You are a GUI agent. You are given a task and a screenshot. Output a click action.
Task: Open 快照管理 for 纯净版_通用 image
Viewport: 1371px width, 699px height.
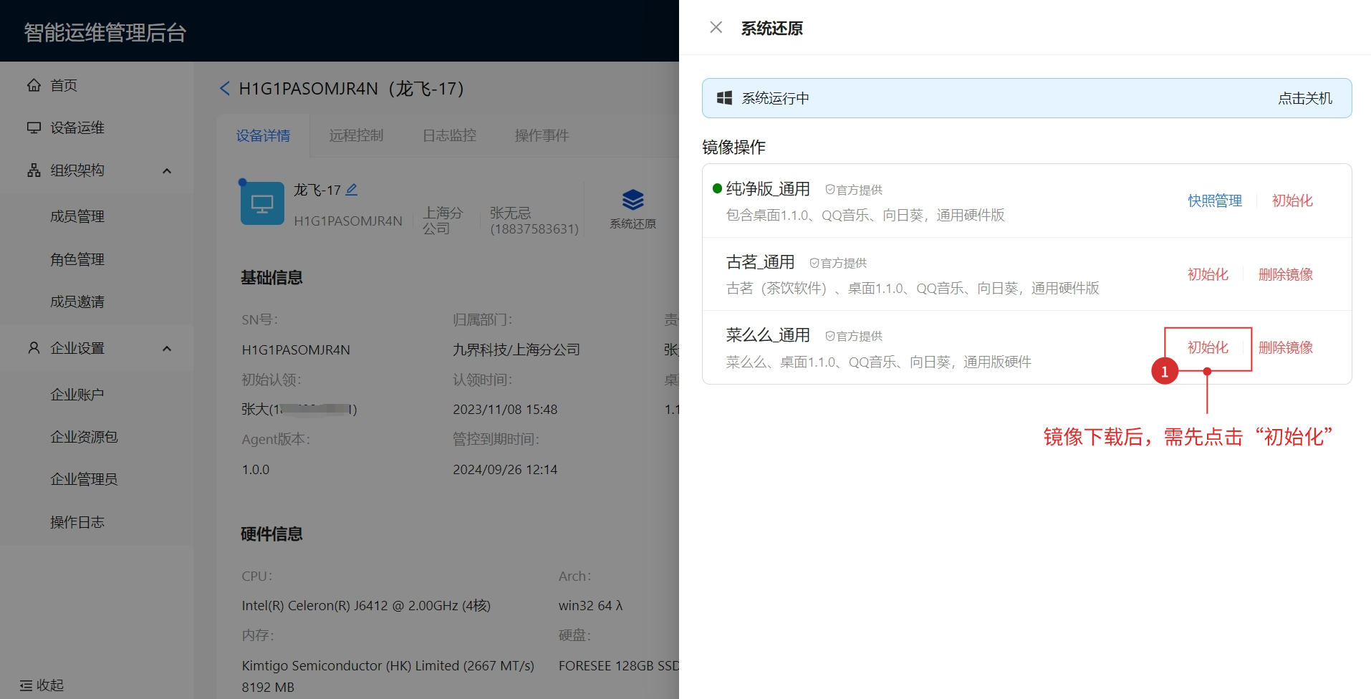pyautogui.click(x=1215, y=201)
